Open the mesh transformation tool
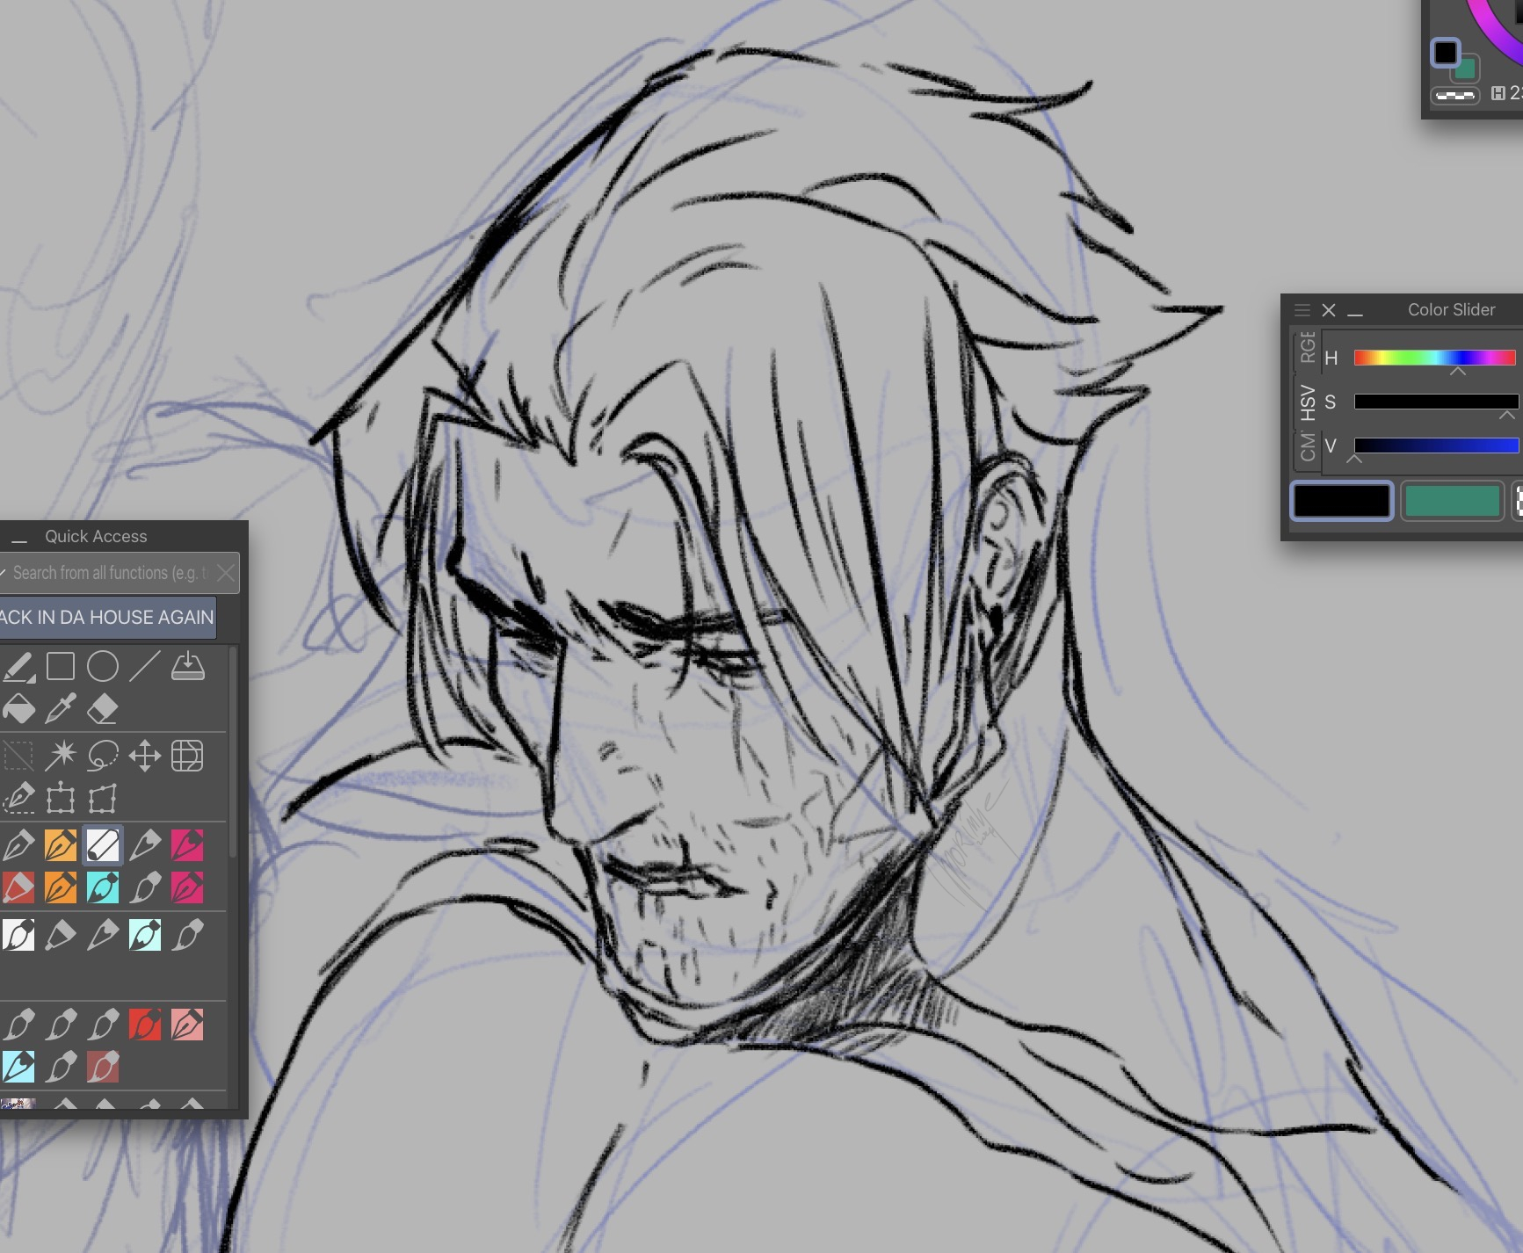 (x=187, y=756)
